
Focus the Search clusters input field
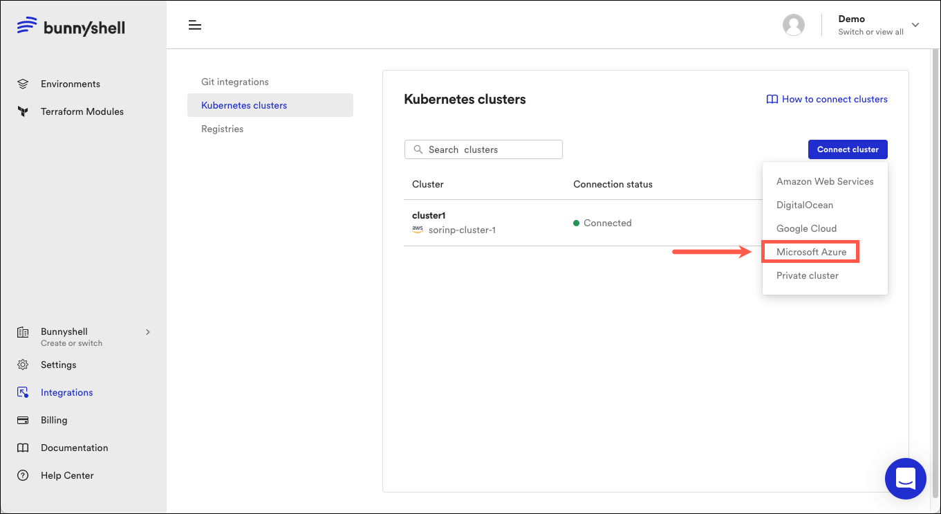pyautogui.click(x=483, y=149)
